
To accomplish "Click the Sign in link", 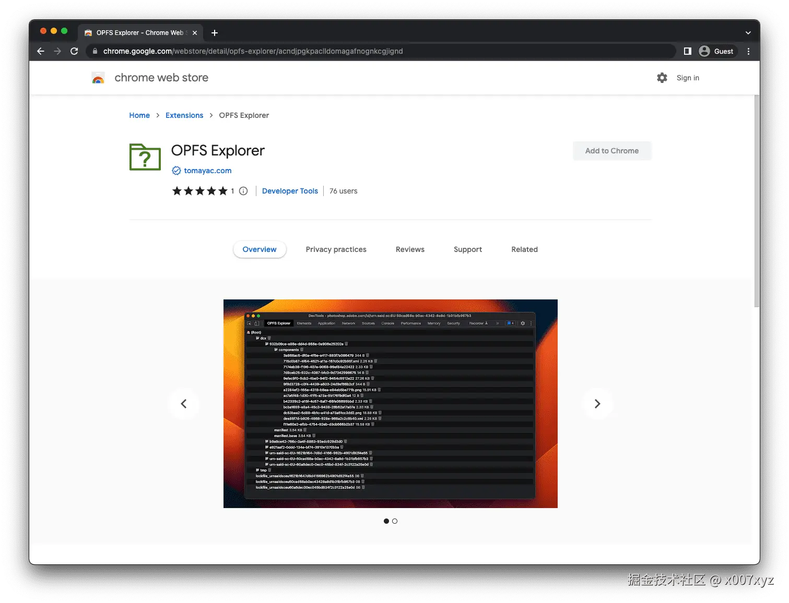I will pos(688,78).
